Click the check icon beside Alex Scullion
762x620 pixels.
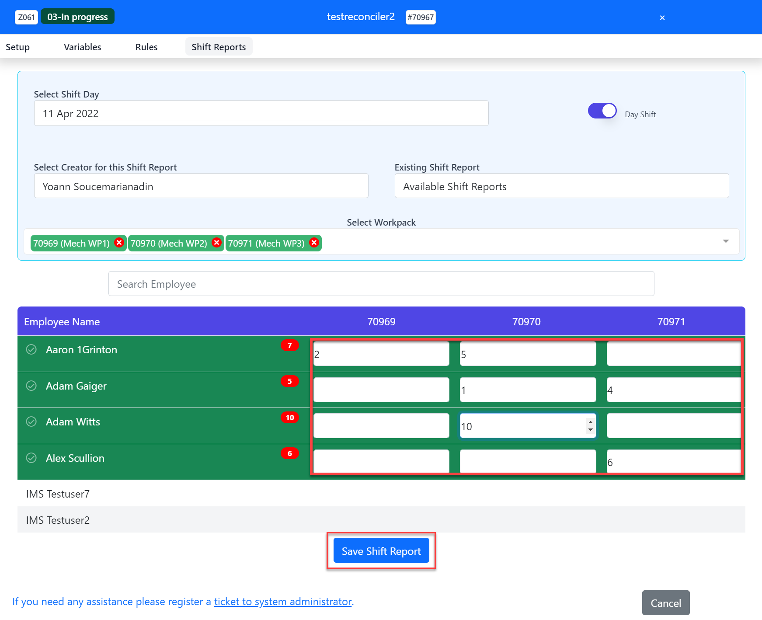click(31, 458)
